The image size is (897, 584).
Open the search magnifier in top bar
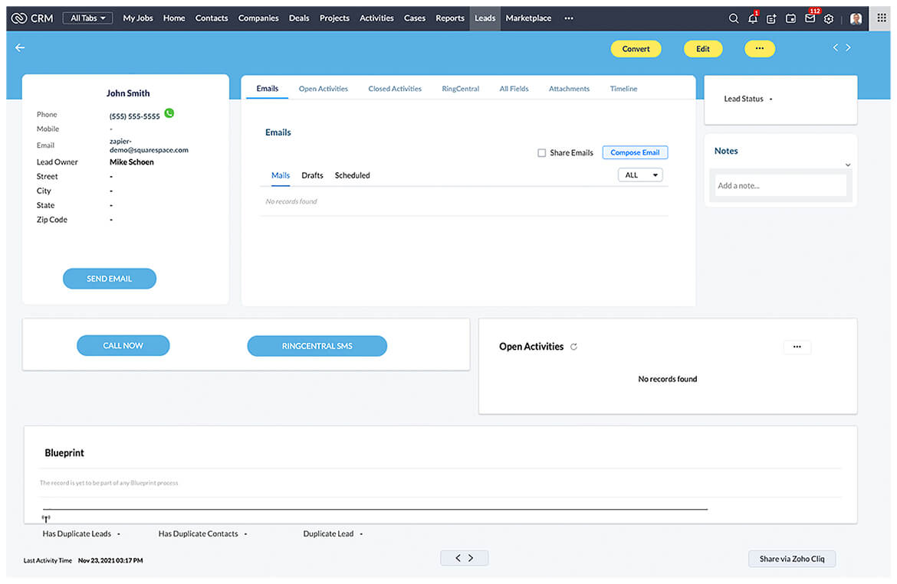[x=734, y=18]
